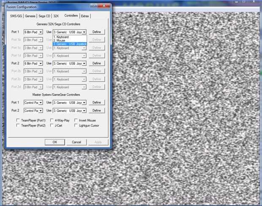Viewport: 262px width, 206px height.
Task: Select the Sega CD tab
Action: pos(44,16)
